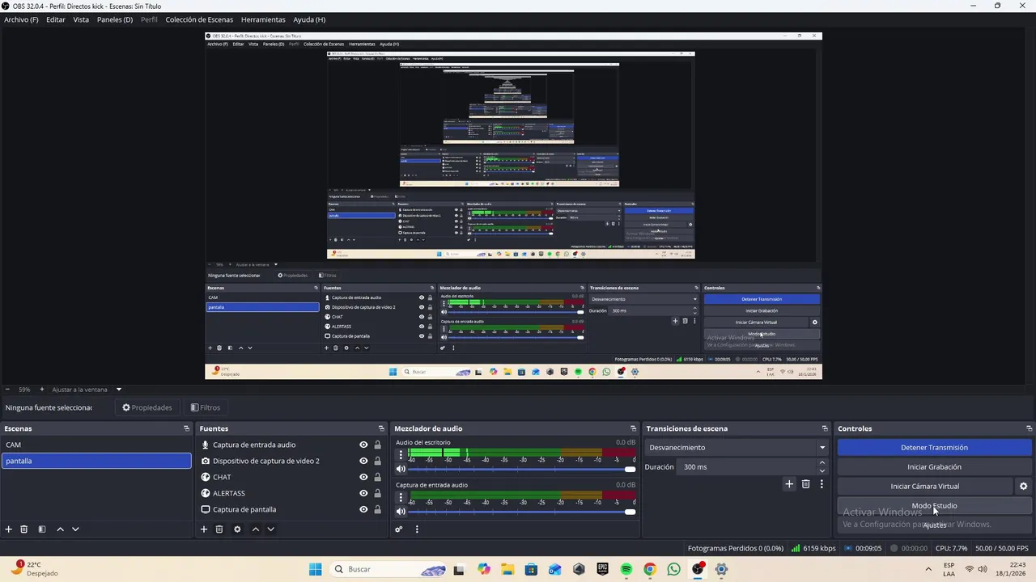The image size is (1036, 582).
Task: Click Modo Estudio button
Action: [934, 506]
